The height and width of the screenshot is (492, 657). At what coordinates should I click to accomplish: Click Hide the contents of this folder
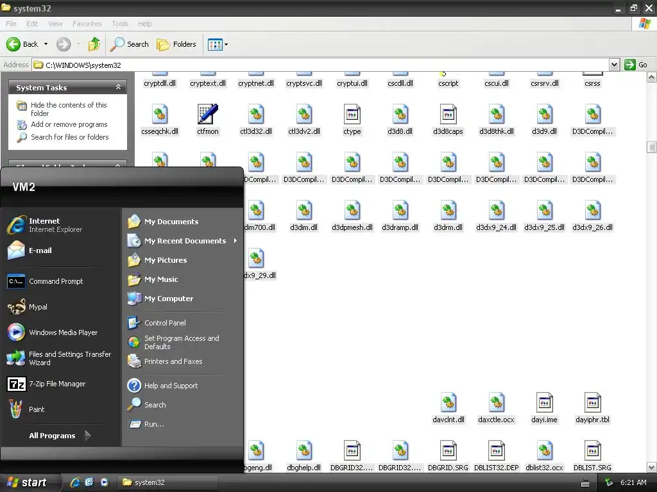[62, 109]
